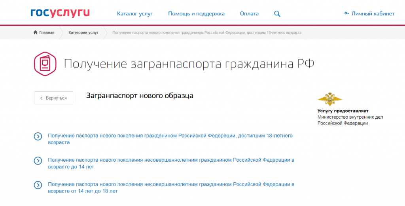The height and width of the screenshot is (206, 405).
Task: Click heading Получение загранпаспорта гражданина РФ
Action: (x=189, y=64)
